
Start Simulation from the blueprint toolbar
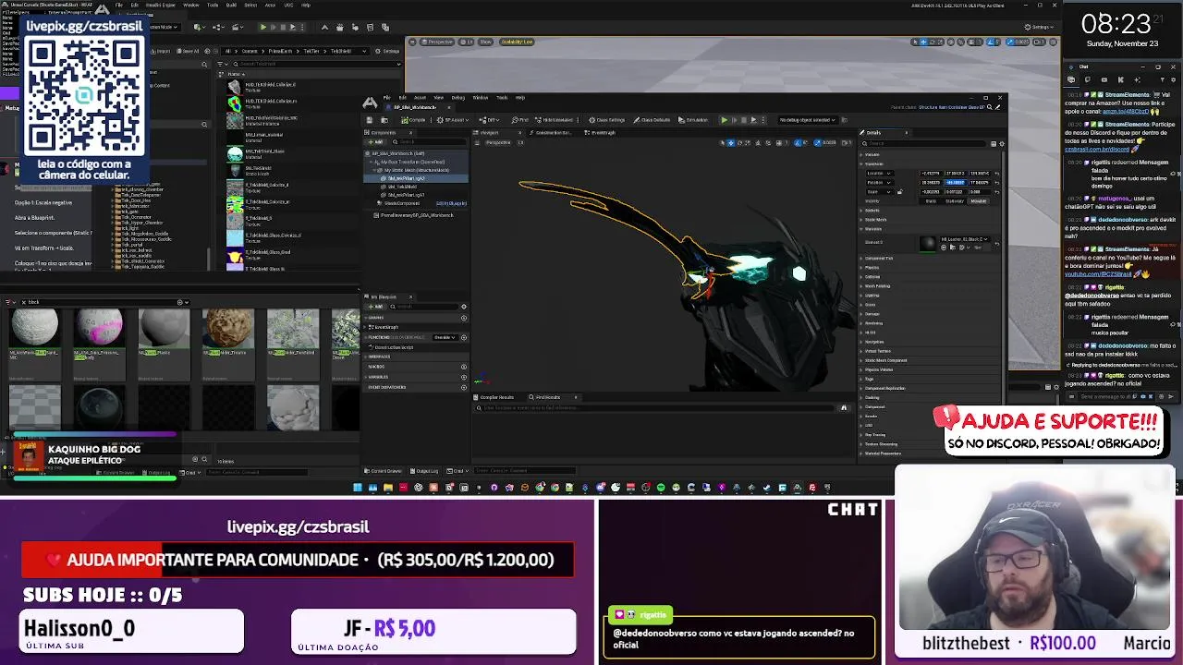[x=694, y=120]
